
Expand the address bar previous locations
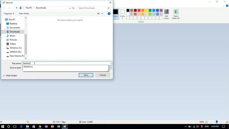point(70,8)
